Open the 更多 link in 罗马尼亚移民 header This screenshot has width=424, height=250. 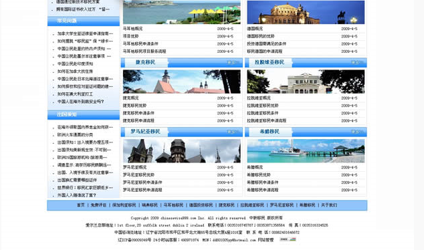pos(231,132)
